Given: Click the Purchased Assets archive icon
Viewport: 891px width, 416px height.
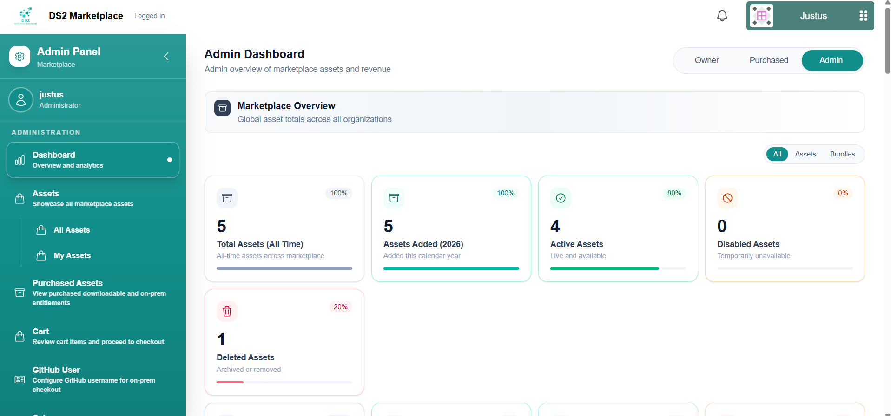Looking at the screenshot, I should click(x=20, y=293).
